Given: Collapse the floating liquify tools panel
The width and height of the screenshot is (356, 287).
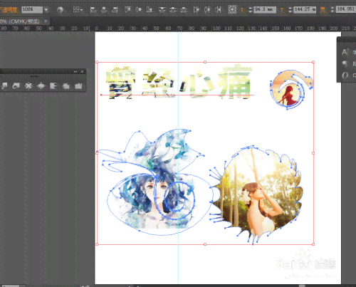Looking at the screenshot, I should (75, 71).
